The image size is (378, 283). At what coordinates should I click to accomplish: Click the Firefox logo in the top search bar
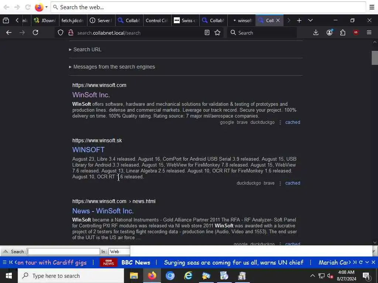tap(39, 7)
